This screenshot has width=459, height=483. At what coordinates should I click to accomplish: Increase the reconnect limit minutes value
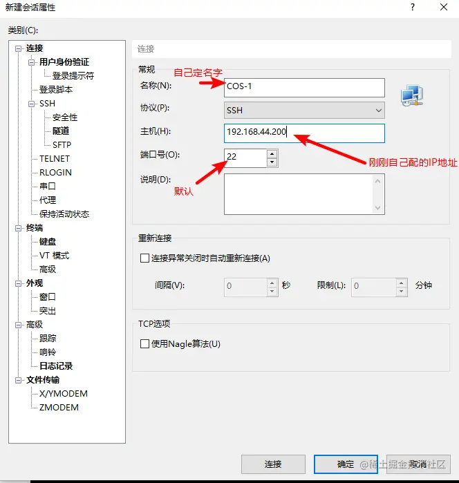(401, 283)
